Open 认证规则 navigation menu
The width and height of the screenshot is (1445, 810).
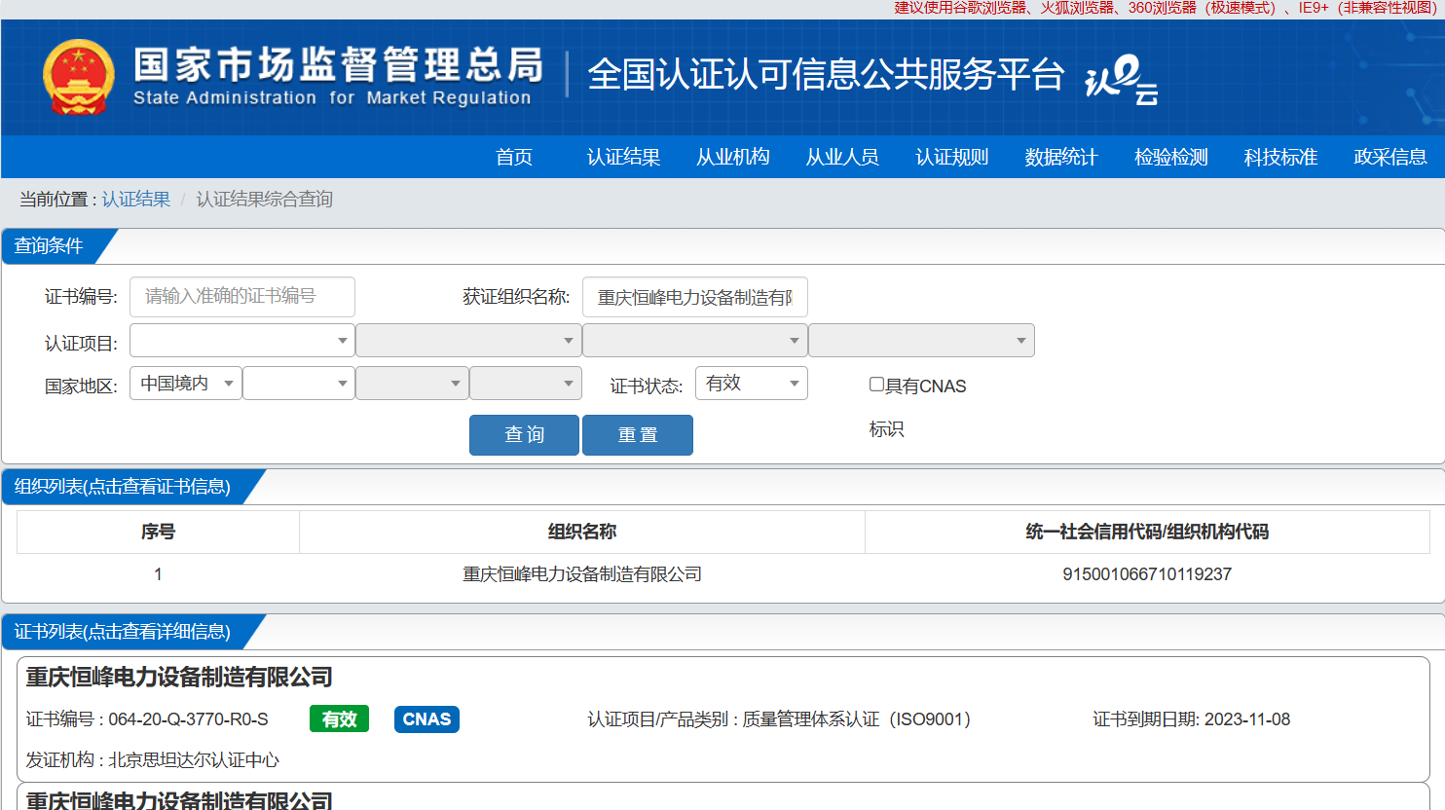tap(951, 157)
